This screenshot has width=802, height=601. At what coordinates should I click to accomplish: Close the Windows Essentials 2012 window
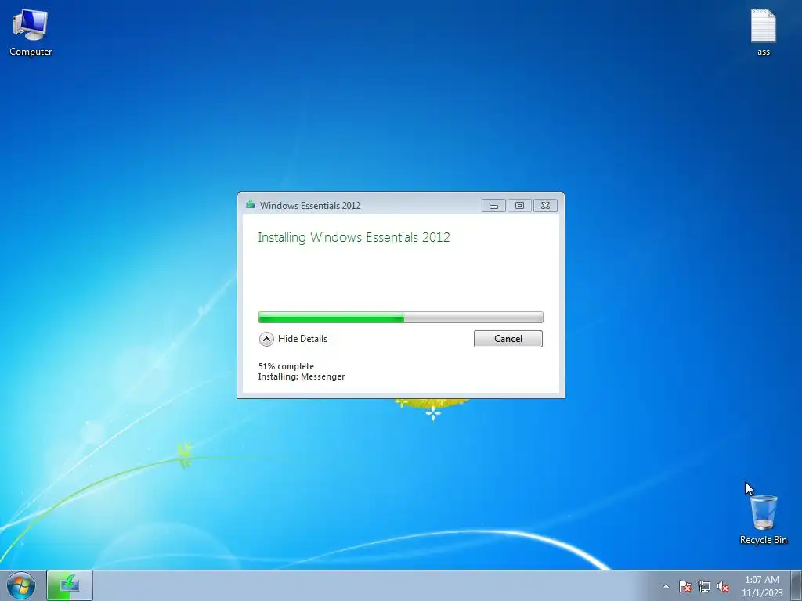[x=545, y=206]
